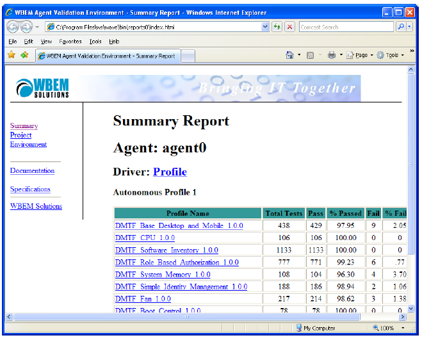422x340 pixels.
Task: Click the Back navigation arrow
Action: coord(13,27)
